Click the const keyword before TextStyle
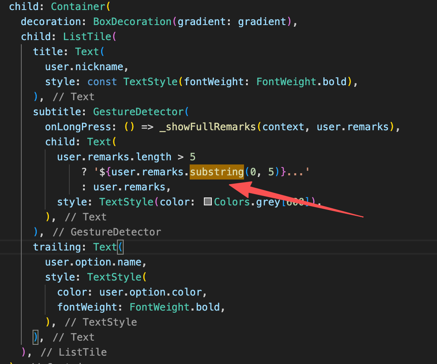437x364 pixels. click(102, 82)
